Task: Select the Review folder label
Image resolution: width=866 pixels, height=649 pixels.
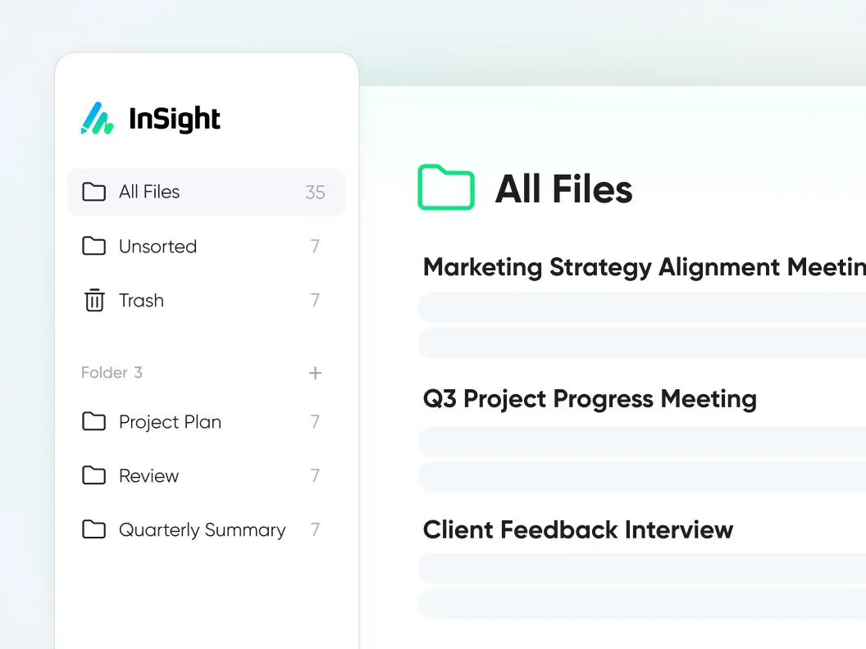Action: point(148,476)
